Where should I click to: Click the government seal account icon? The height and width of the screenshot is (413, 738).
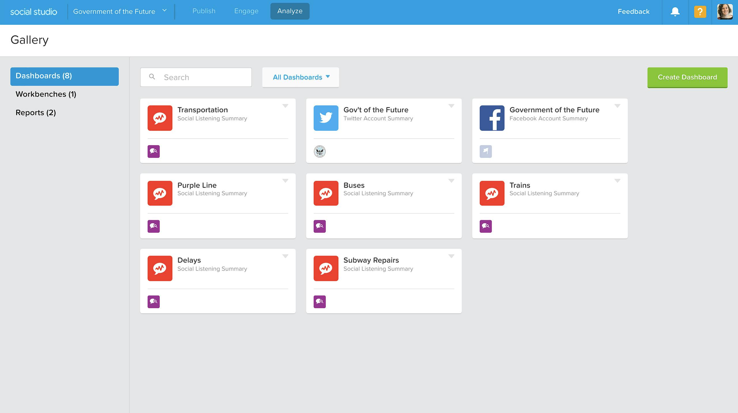320,151
